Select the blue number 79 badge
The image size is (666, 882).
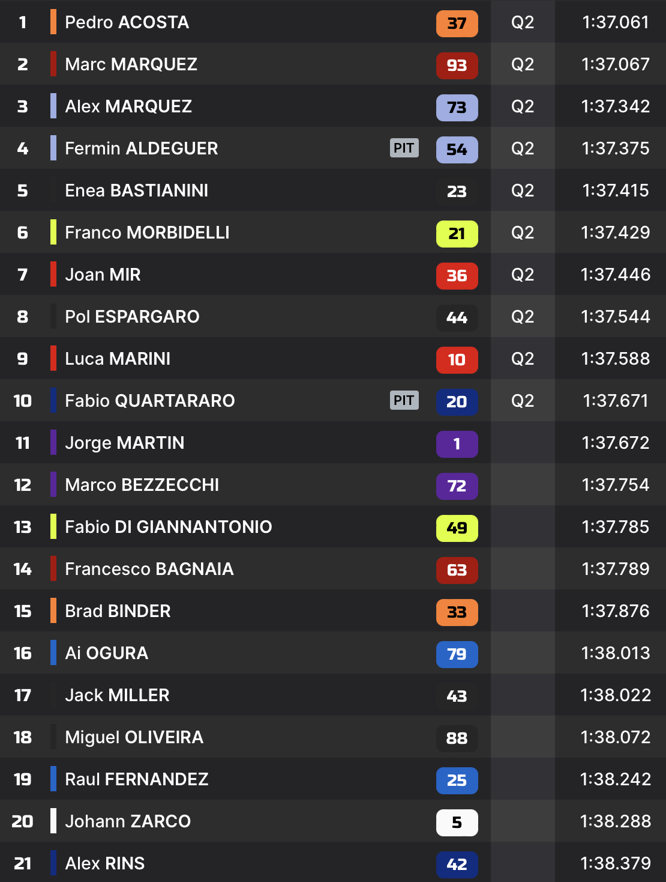click(x=457, y=654)
